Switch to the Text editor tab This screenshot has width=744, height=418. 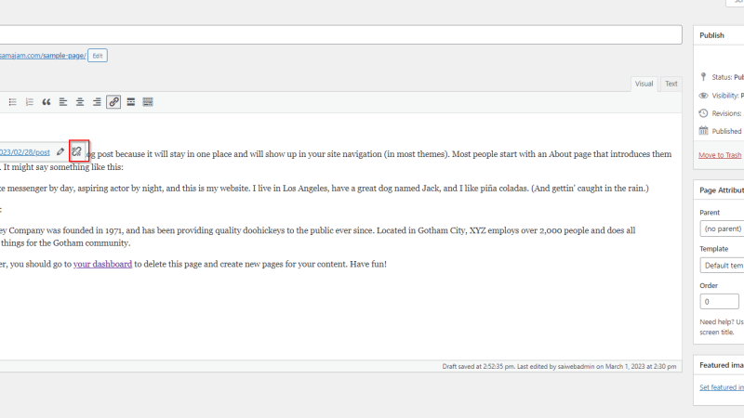(x=671, y=84)
